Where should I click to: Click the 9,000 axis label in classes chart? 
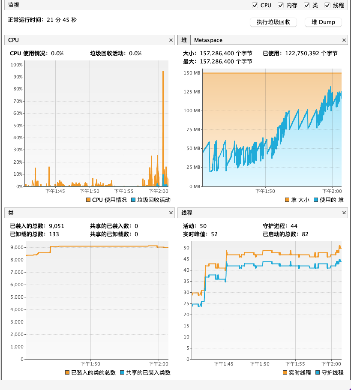click(x=17, y=247)
